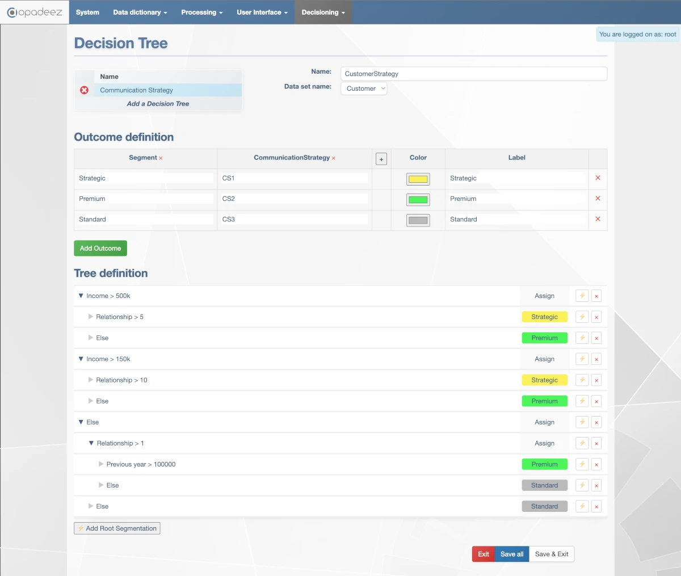Click the + icon to add outcome attribute
681x576 pixels.
coord(381,158)
